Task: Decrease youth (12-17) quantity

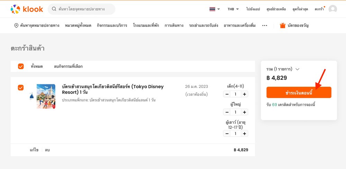Action: point(227,133)
